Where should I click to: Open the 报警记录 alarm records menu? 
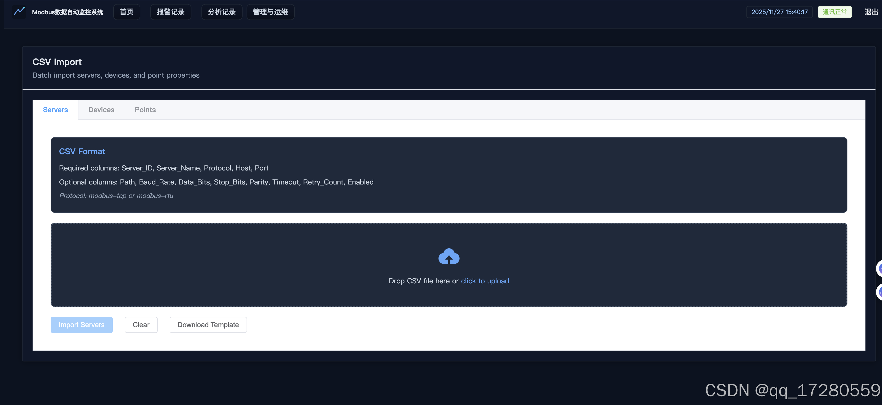[x=170, y=12]
